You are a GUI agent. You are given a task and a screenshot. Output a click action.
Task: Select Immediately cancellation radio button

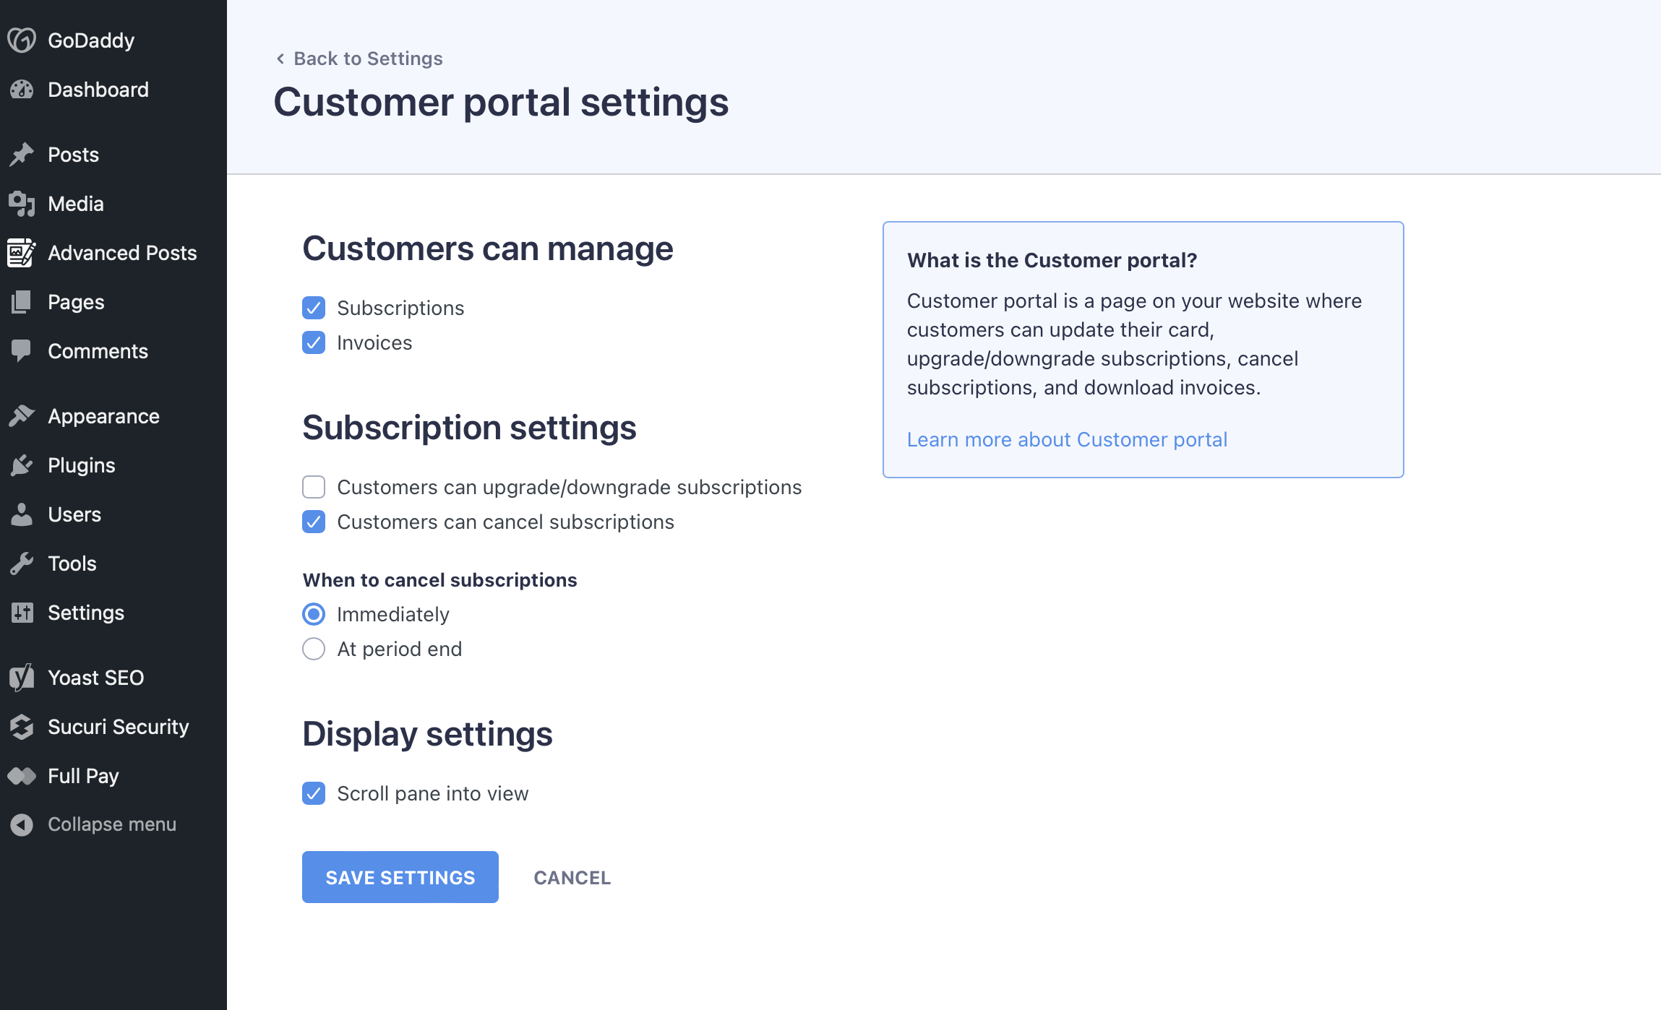(x=314, y=614)
